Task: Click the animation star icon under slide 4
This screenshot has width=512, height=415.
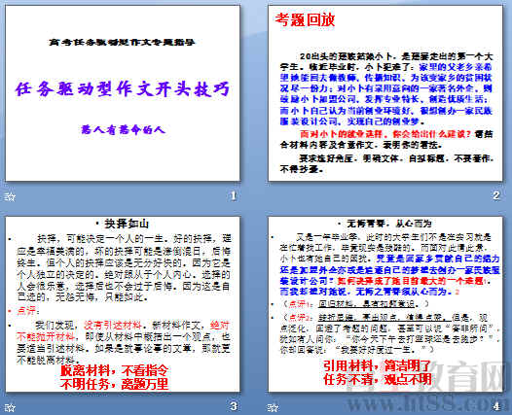Action: (273, 407)
